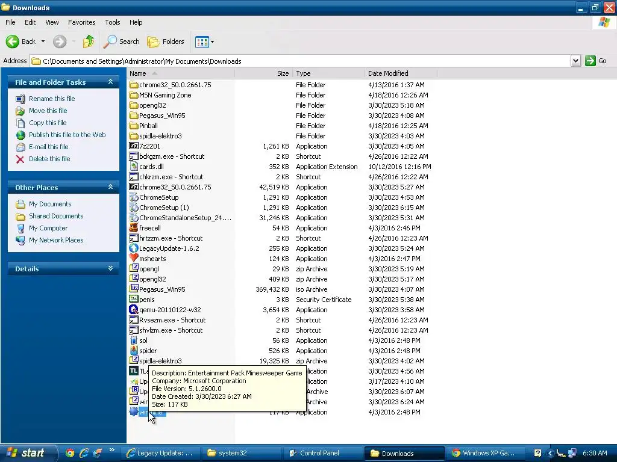Select hrtzzm.exe - Shortcut file name
The width and height of the screenshot is (617, 462).
click(x=171, y=238)
